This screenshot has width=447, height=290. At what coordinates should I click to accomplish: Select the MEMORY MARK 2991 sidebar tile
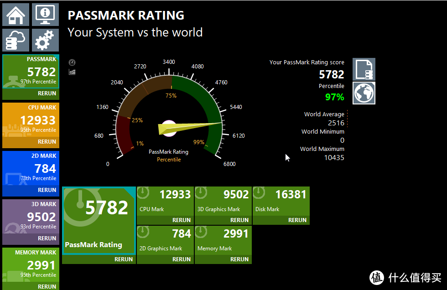click(x=31, y=264)
